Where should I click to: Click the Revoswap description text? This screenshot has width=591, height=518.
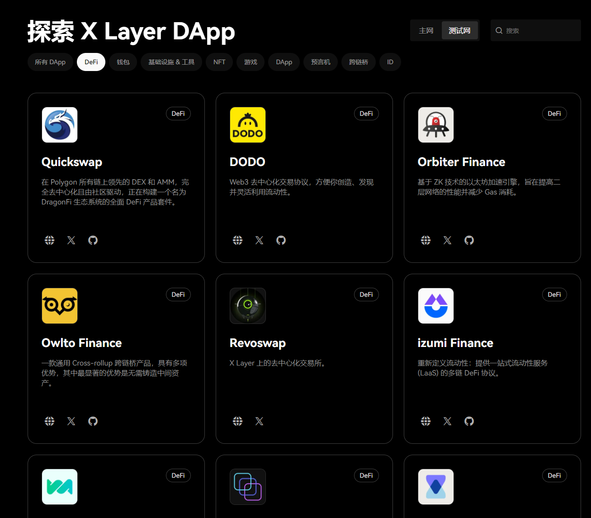pos(278,363)
